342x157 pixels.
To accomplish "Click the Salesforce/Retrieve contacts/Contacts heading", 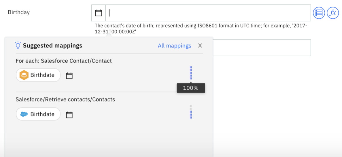I will (x=65, y=99).
